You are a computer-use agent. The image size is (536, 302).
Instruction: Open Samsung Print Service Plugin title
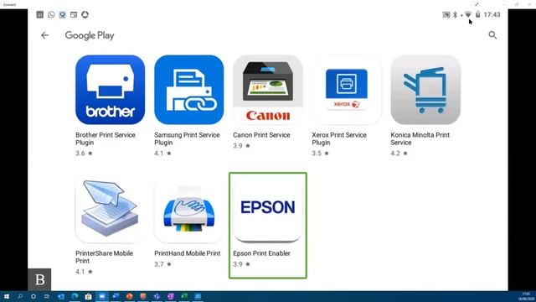click(187, 138)
